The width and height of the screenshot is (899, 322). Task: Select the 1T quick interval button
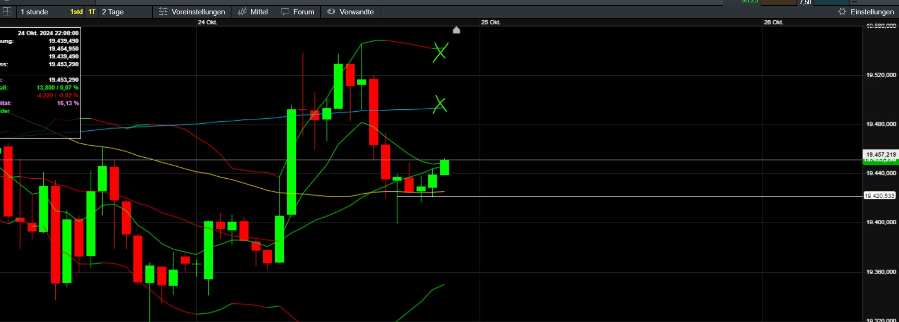click(x=92, y=12)
